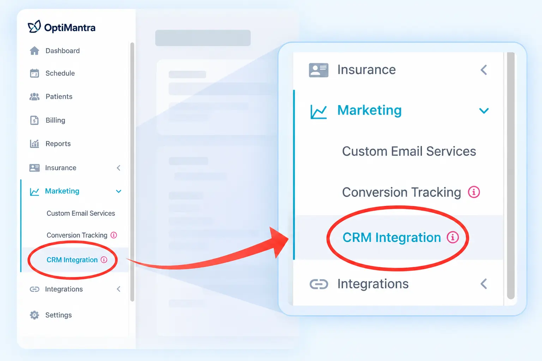Open Conversion Tracking in zoomed panel
542x361 pixels.
402,192
